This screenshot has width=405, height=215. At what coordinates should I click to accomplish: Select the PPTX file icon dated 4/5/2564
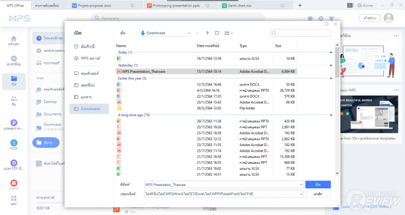tap(118, 90)
